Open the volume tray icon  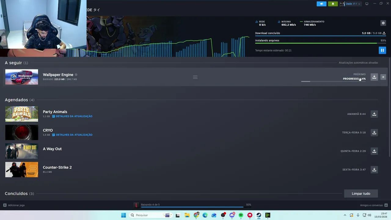click(369, 215)
